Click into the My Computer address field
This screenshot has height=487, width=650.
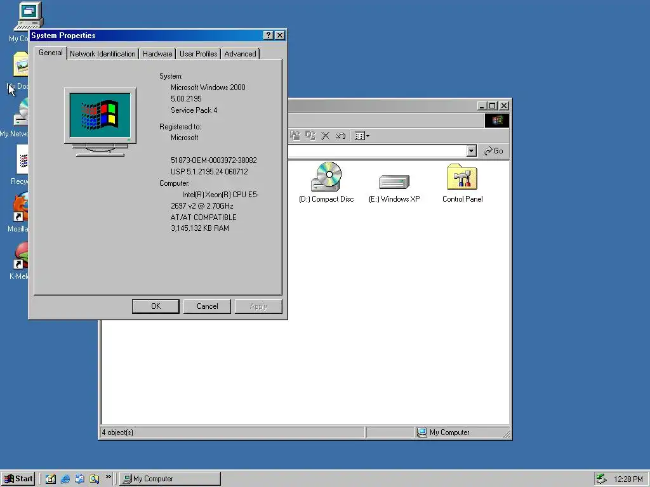click(377, 151)
